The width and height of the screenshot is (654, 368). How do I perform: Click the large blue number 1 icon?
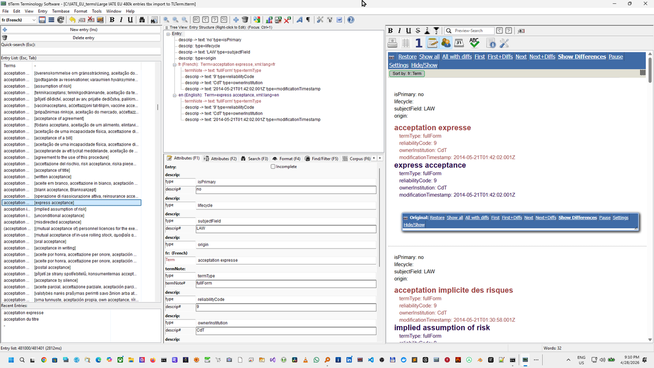coord(419,43)
